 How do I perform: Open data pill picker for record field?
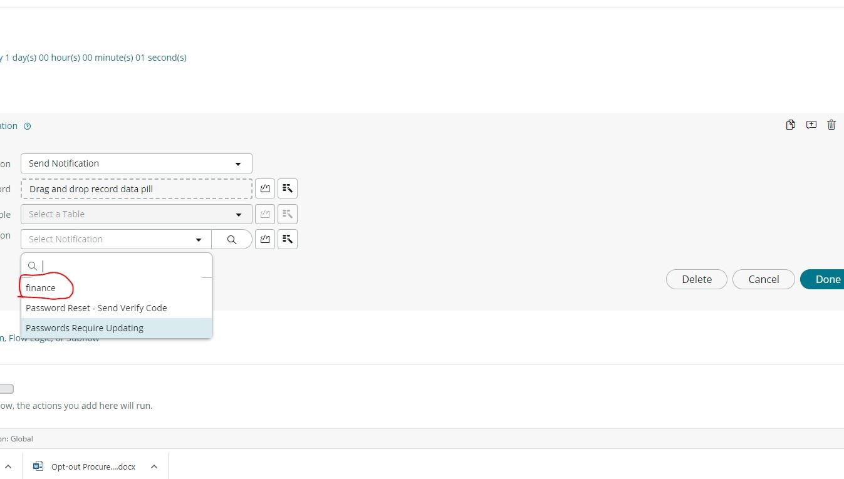point(265,188)
